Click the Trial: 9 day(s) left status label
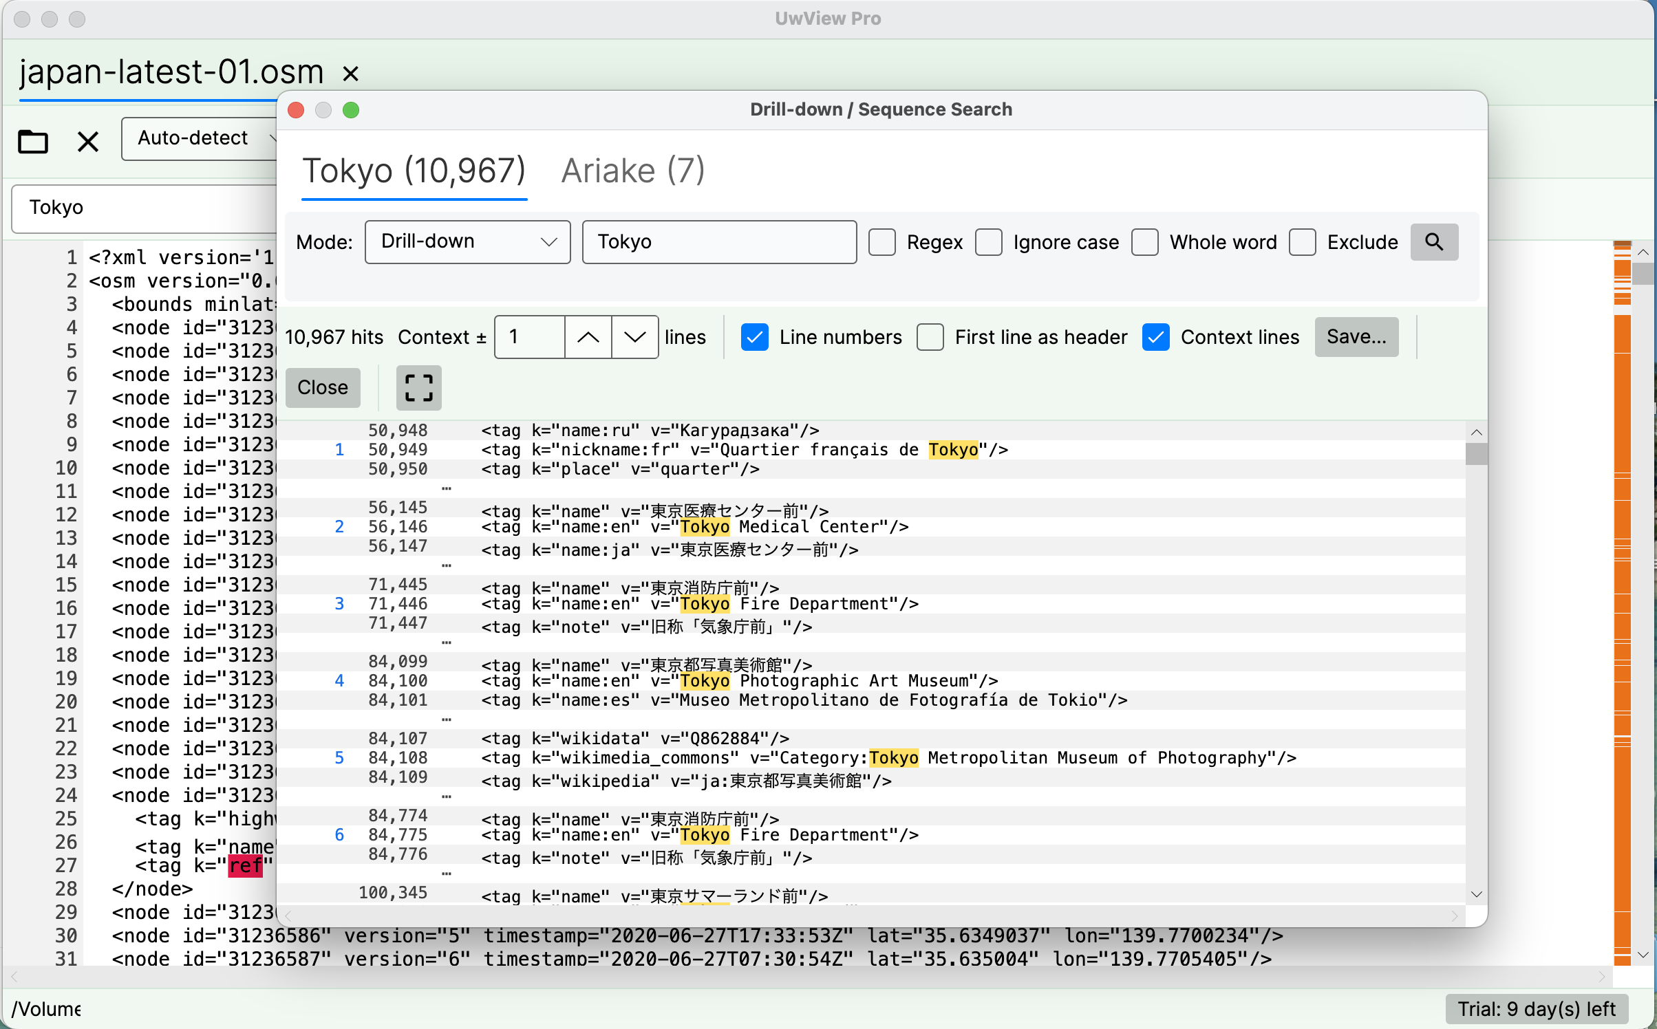The image size is (1657, 1029). (1537, 1009)
